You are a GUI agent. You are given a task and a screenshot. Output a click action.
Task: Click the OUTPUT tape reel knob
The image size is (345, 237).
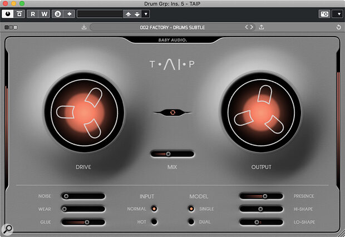click(x=261, y=112)
